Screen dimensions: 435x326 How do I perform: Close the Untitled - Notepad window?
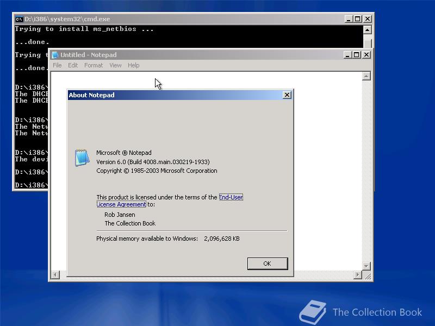366,55
